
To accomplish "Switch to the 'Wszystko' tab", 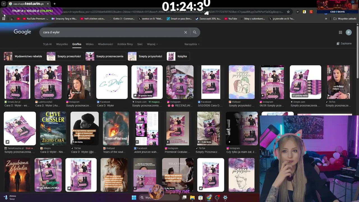I will [x=62, y=44].
